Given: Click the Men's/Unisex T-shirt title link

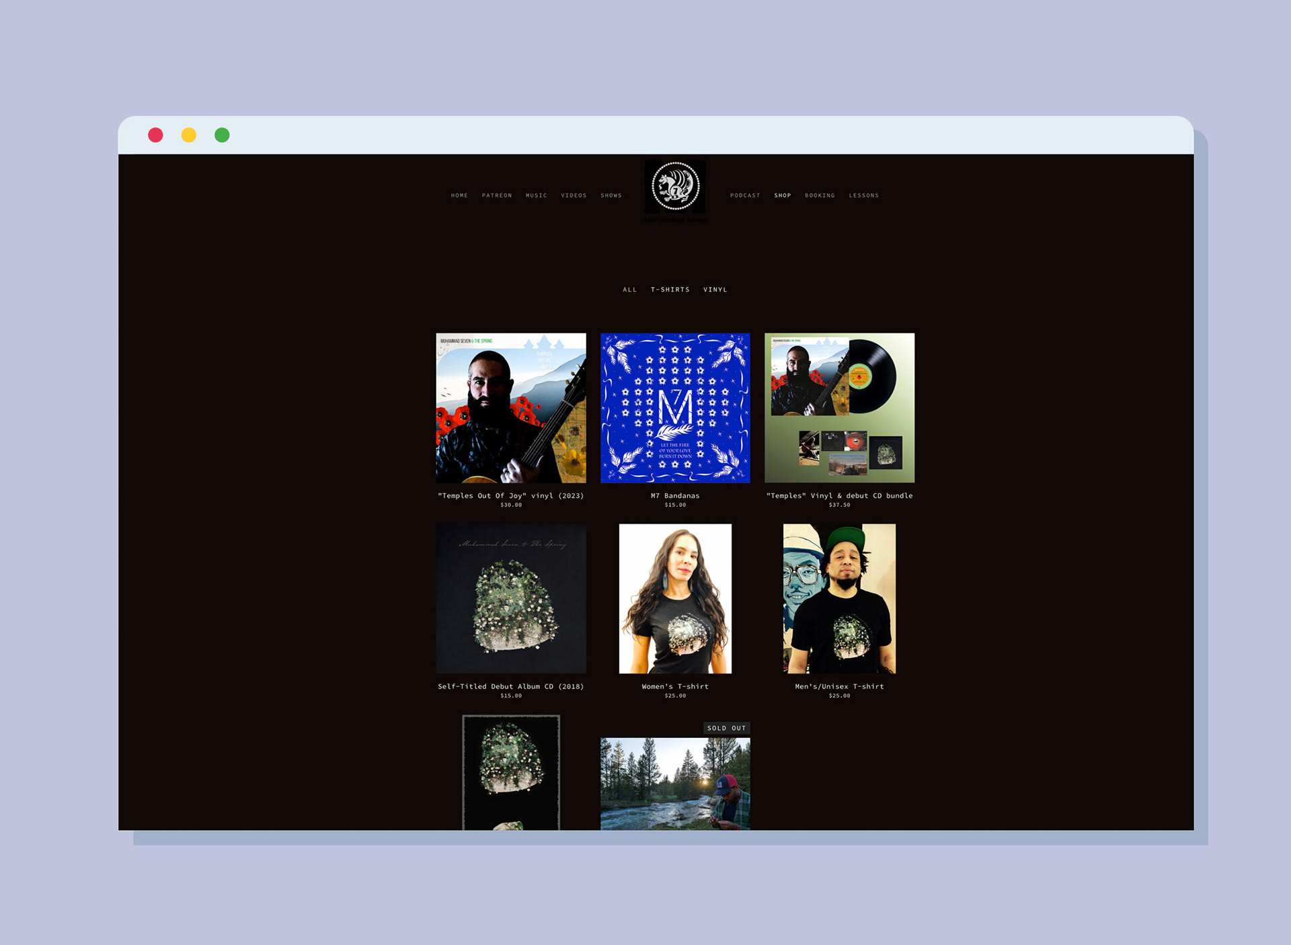Looking at the screenshot, I should (x=839, y=686).
